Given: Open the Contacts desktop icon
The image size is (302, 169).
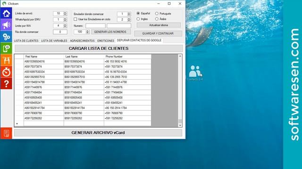Looking at the screenshot, I should 195,73.
